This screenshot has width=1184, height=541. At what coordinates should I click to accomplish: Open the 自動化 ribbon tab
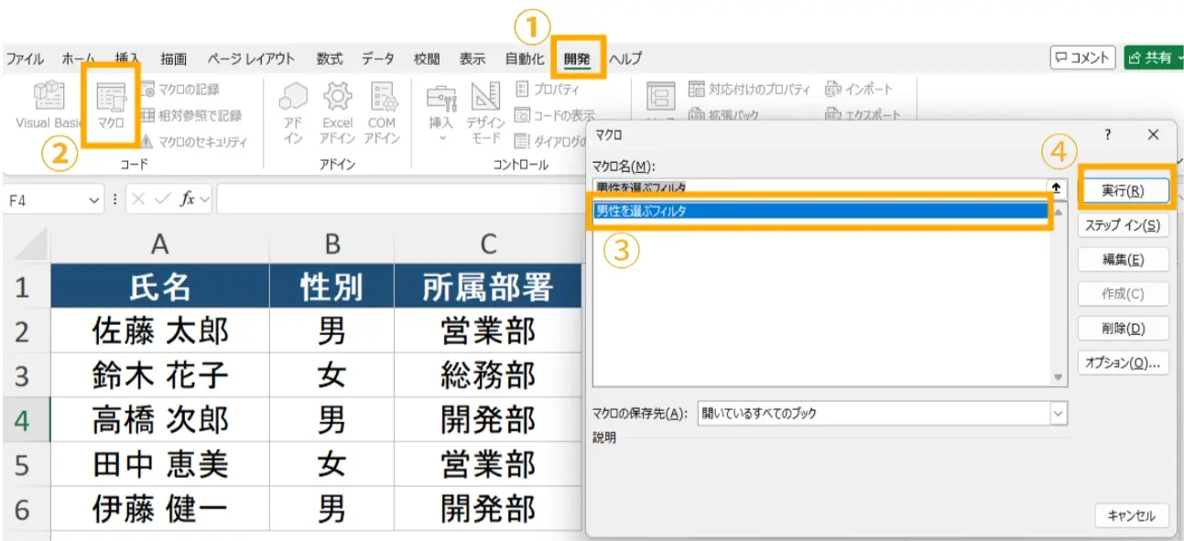point(524,59)
